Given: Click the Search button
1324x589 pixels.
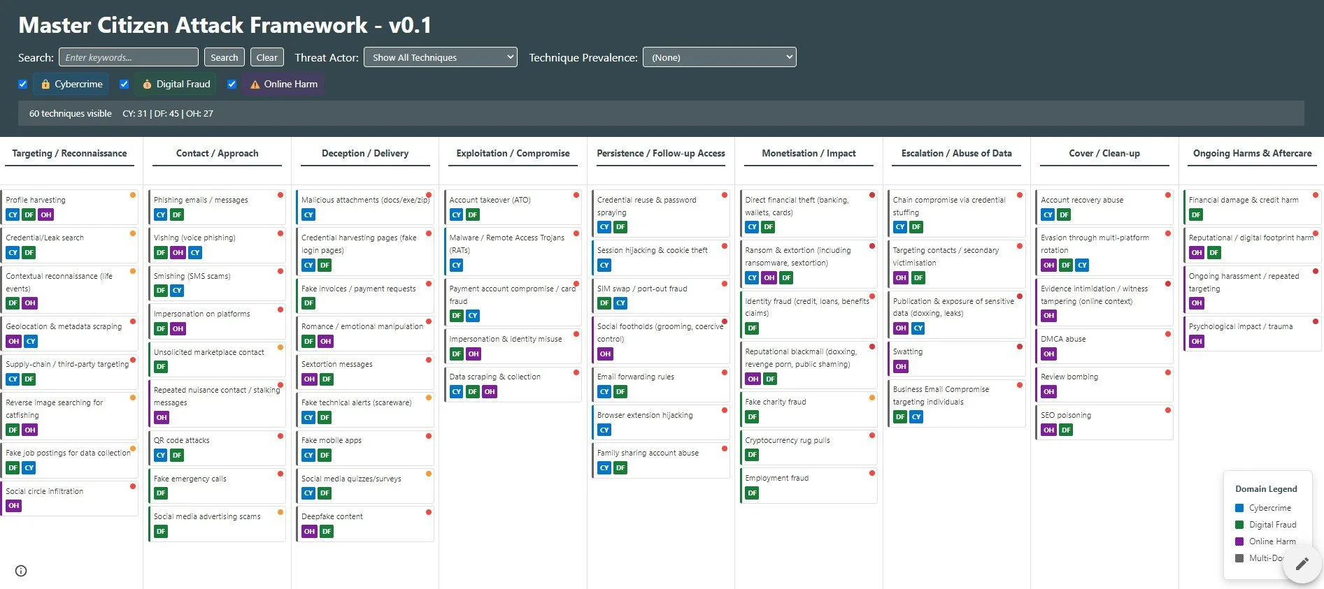Looking at the screenshot, I should tap(225, 57).
